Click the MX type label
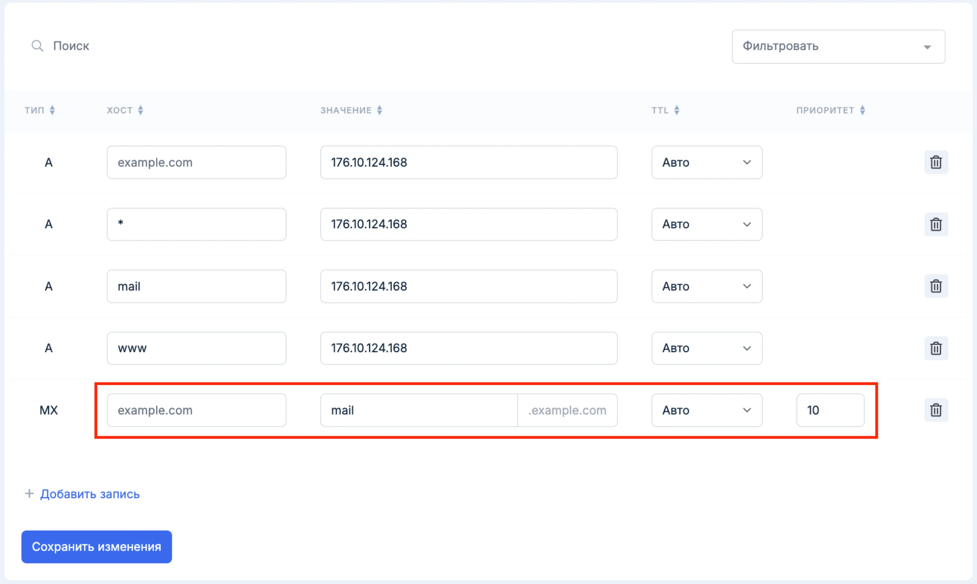This screenshot has height=584, width=977. [x=49, y=410]
